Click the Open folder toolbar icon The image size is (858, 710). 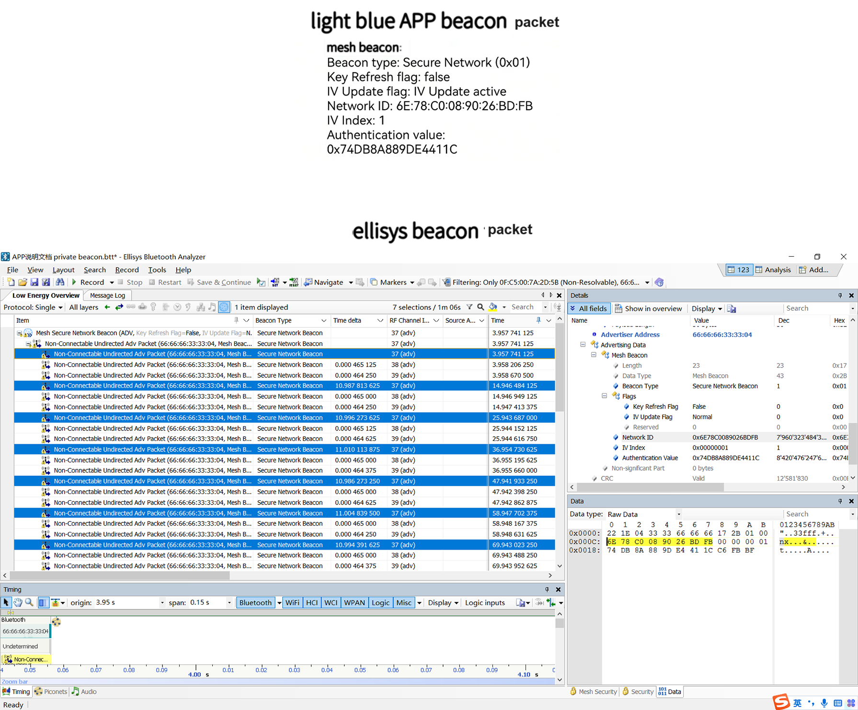tap(22, 282)
